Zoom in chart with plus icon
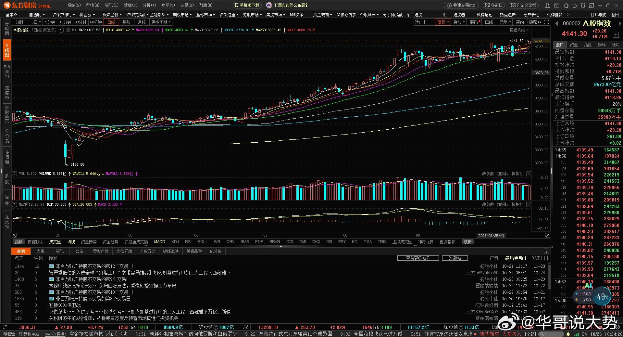623x337 pixels. tap(424, 22)
